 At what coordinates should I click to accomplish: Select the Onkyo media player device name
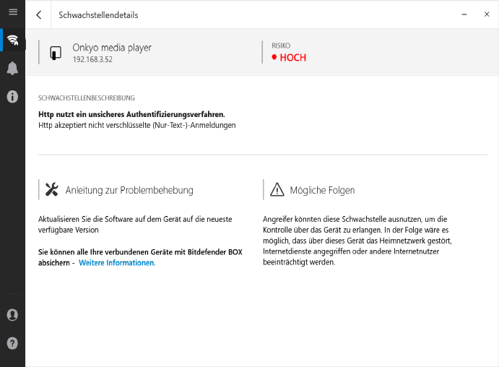(112, 48)
